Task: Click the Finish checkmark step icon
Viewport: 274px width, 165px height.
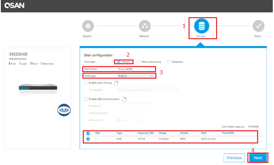Action: coord(258,26)
